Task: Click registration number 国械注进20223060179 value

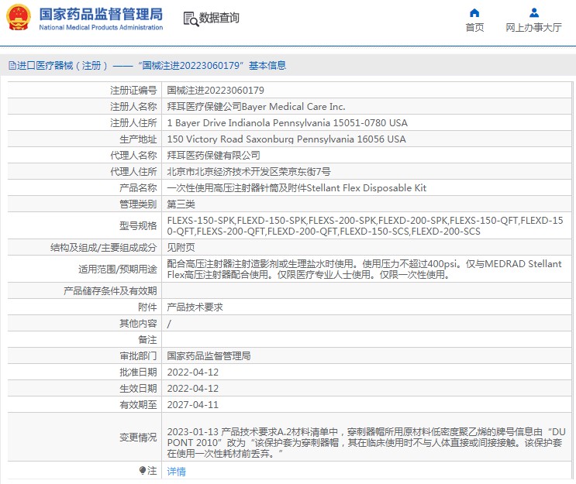Action: pos(216,91)
